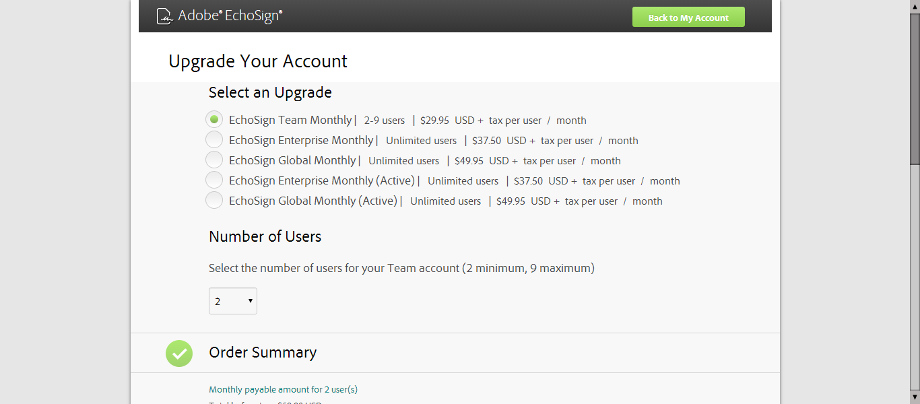Viewport: 920px width, 404px height.
Task: Click the '$29.95 USD +' price text
Action: [x=452, y=121]
